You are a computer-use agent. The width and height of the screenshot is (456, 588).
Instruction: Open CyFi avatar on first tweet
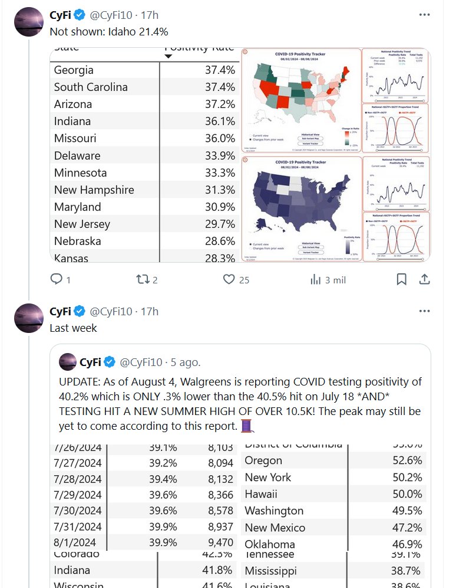click(x=29, y=22)
